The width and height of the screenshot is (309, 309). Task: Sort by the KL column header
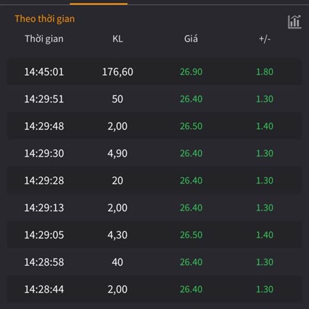pos(117,39)
